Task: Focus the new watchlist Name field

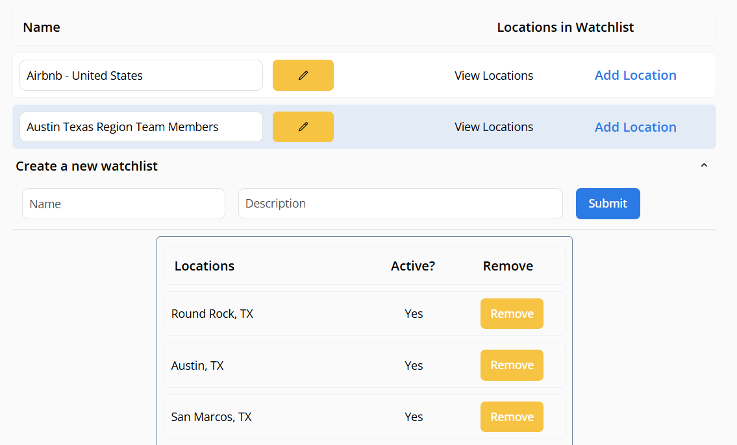Action: point(123,204)
